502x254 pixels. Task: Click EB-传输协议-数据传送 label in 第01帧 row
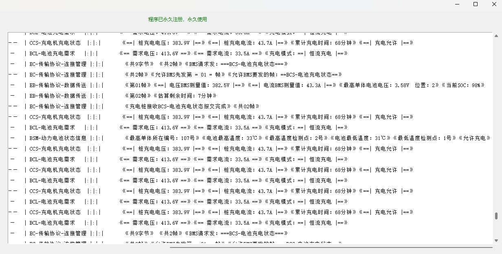pos(58,85)
